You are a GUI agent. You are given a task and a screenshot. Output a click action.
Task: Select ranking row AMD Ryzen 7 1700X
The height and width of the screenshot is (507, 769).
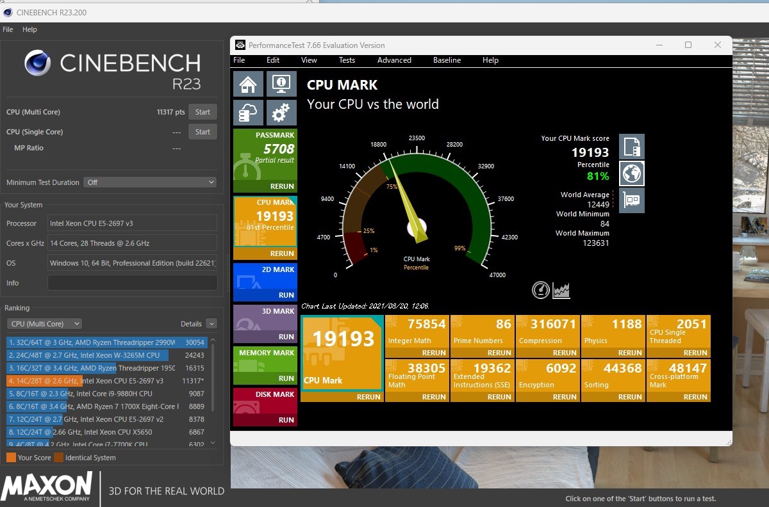(x=106, y=406)
